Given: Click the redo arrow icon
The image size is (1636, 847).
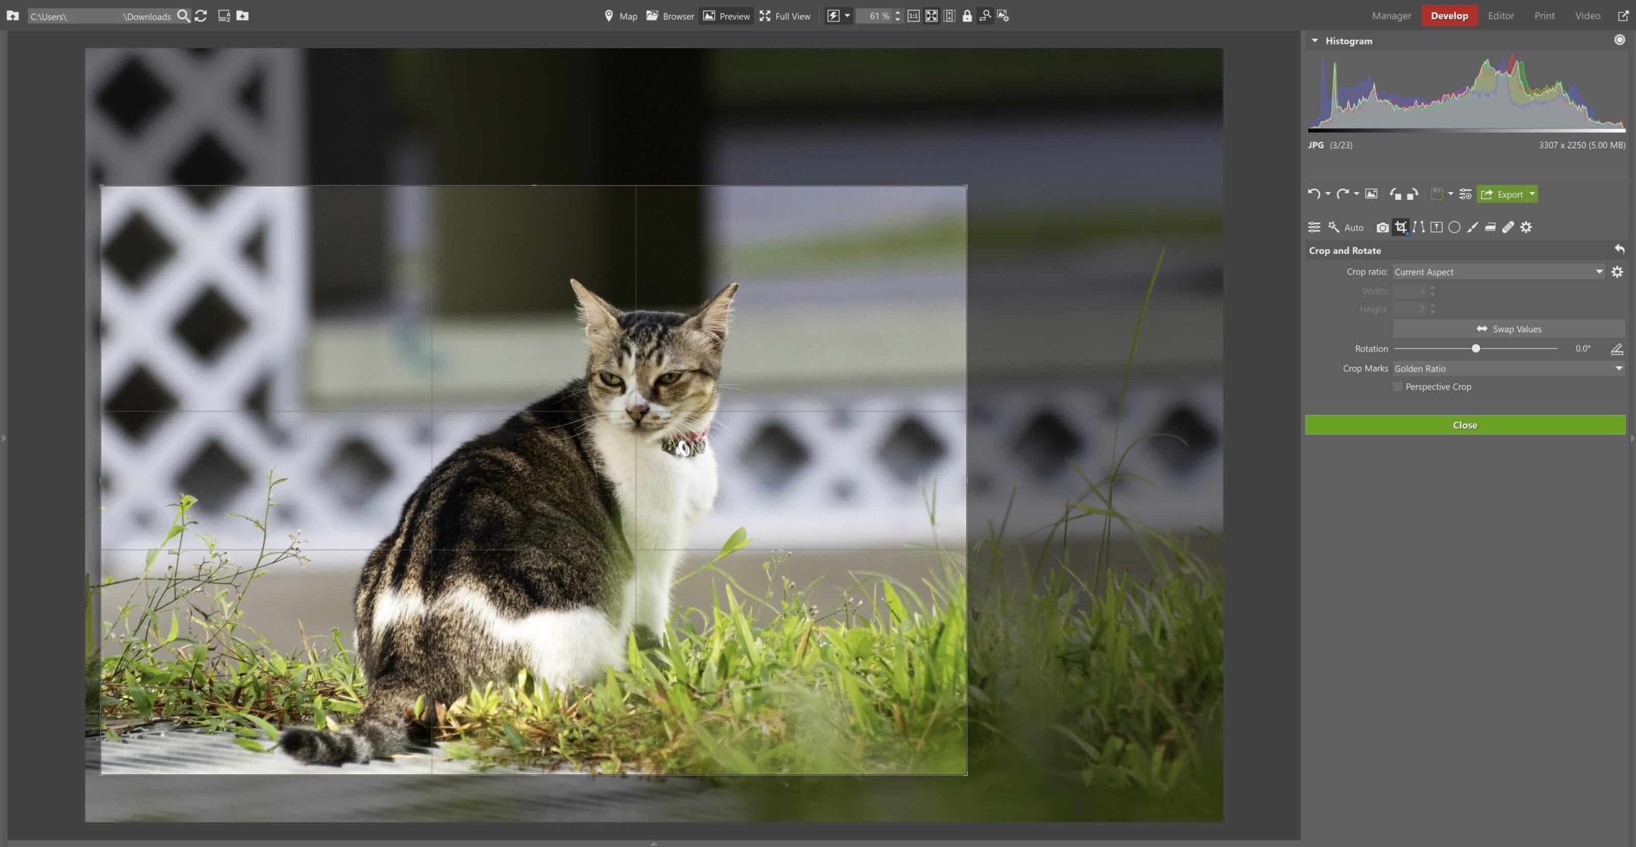Looking at the screenshot, I should point(1342,194).
